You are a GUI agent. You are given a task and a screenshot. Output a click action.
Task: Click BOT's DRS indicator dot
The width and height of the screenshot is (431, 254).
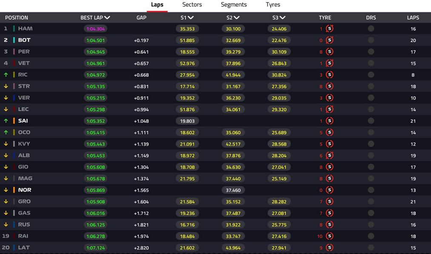pos(371,40)
